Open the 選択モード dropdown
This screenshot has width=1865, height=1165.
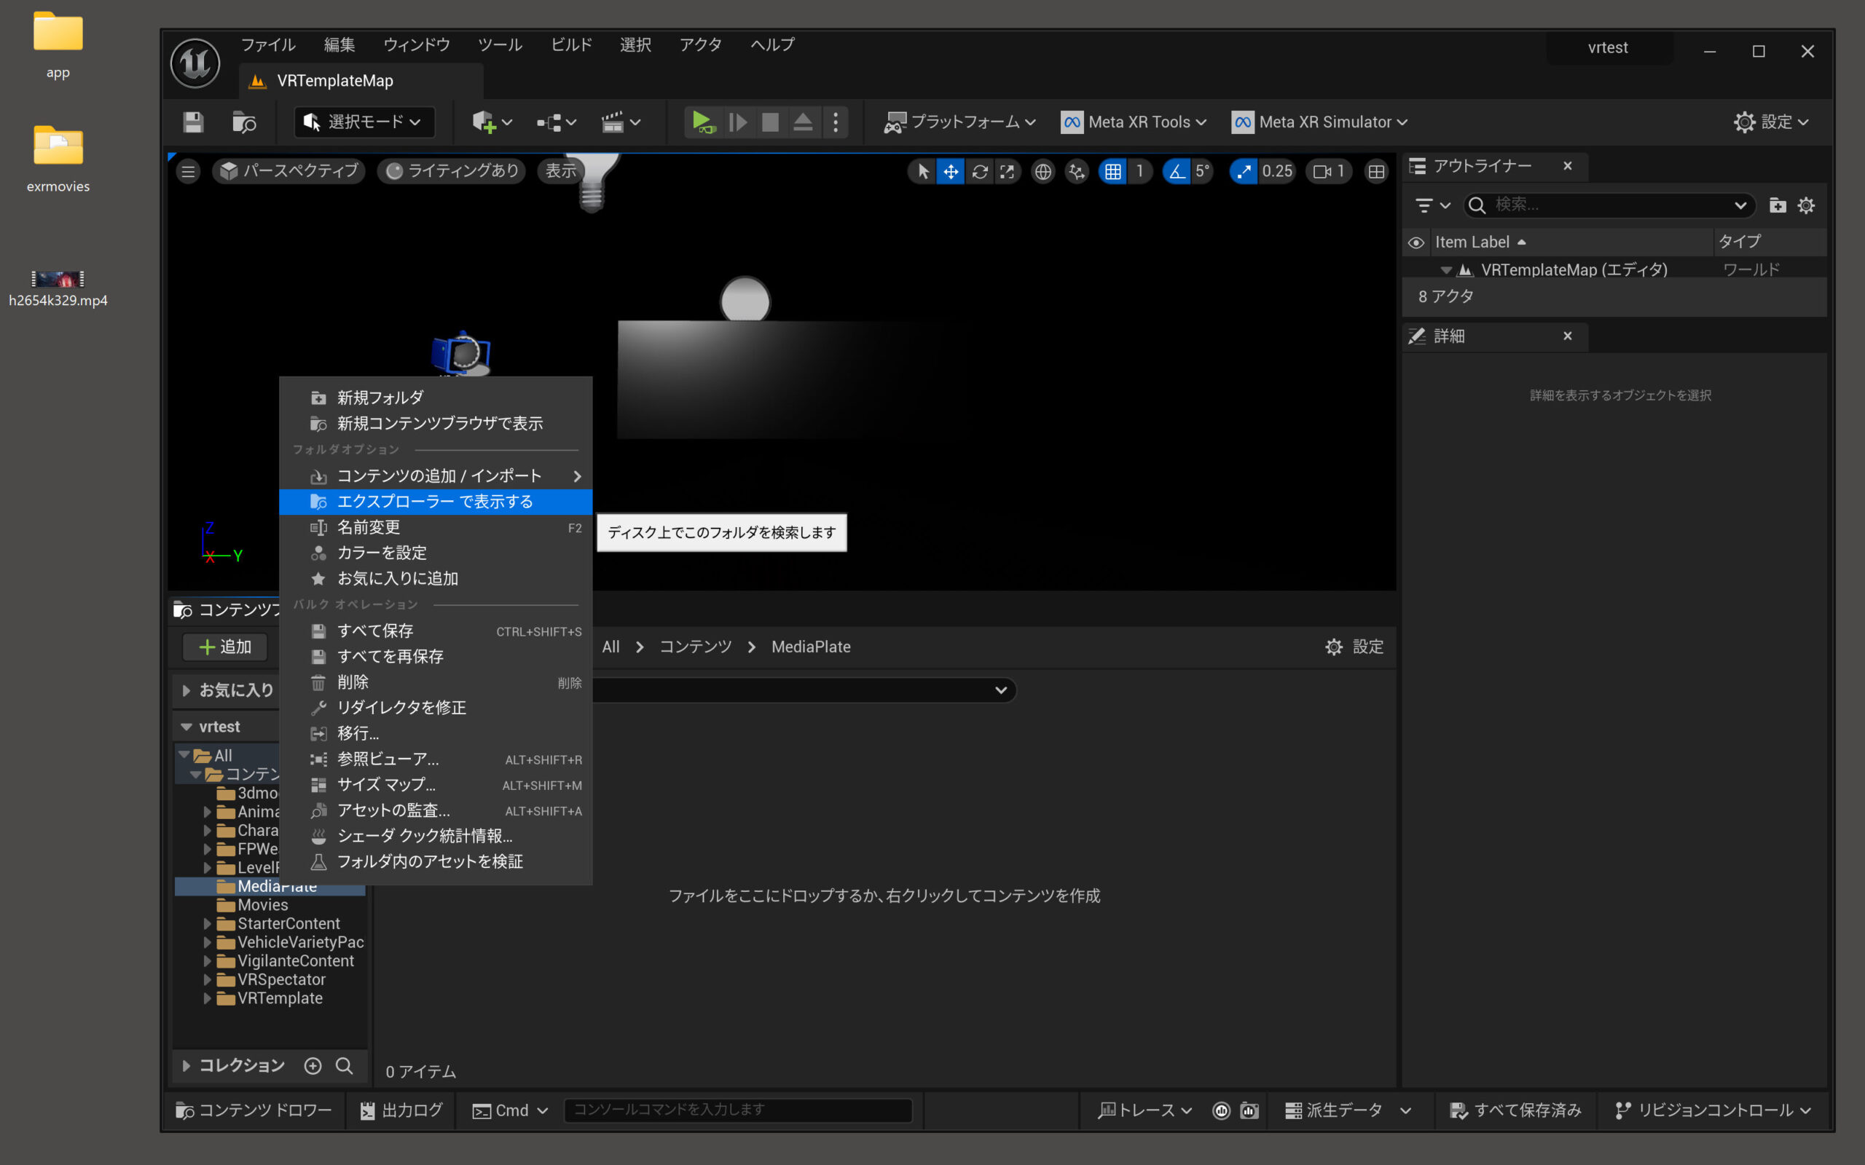click(x=364, y=122)
